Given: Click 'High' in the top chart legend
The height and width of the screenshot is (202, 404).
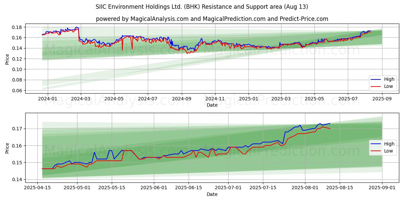Looking at the screenshot, I should (389, 79).
